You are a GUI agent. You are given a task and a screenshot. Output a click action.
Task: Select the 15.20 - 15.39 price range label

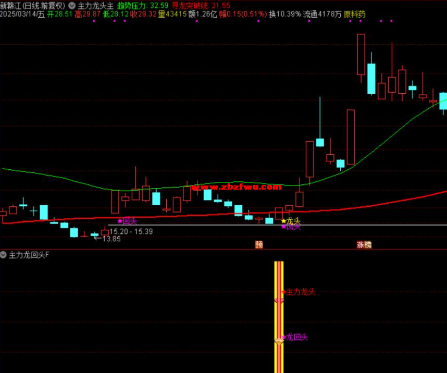click(x=131, y=231)
